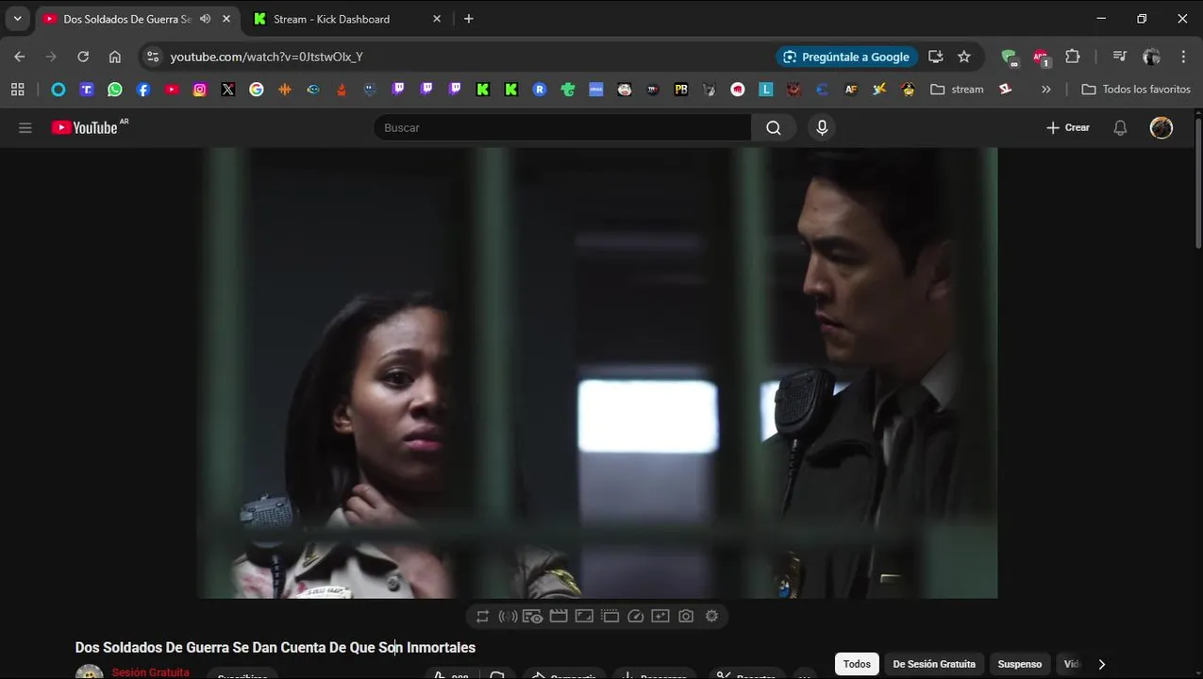Take a screenshot with the camera icon

click(x=686, y=617)
